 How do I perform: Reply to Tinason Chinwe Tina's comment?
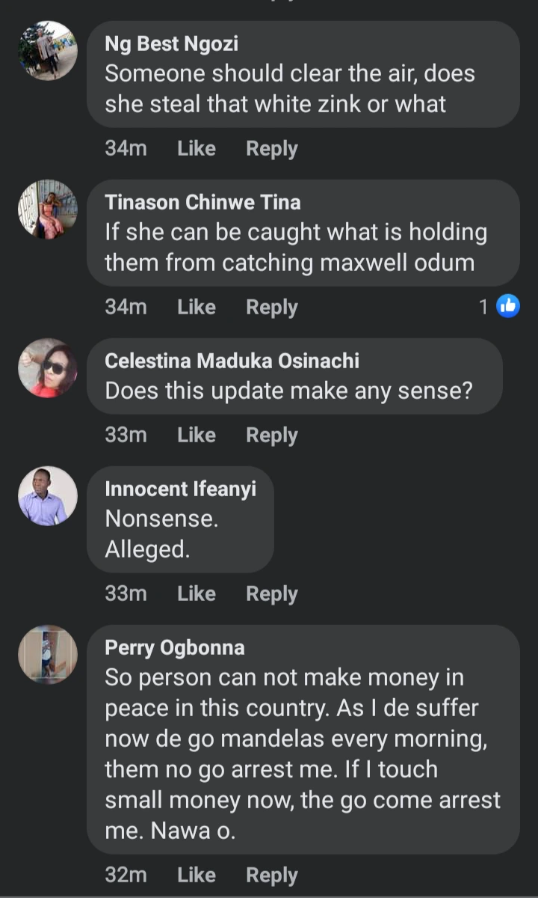point(272,308)
